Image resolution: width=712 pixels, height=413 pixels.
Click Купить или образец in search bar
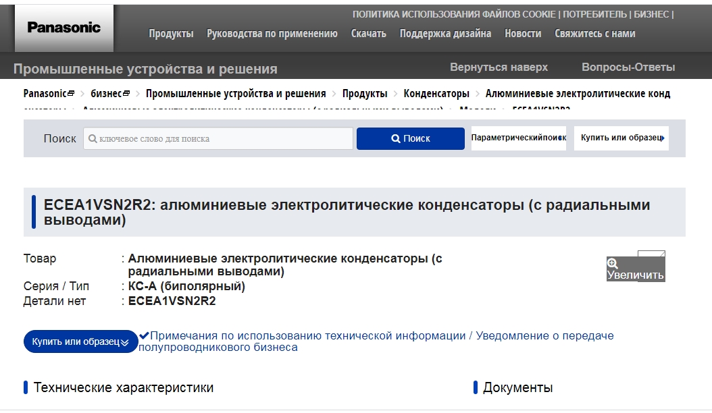(x=621, y=138)
